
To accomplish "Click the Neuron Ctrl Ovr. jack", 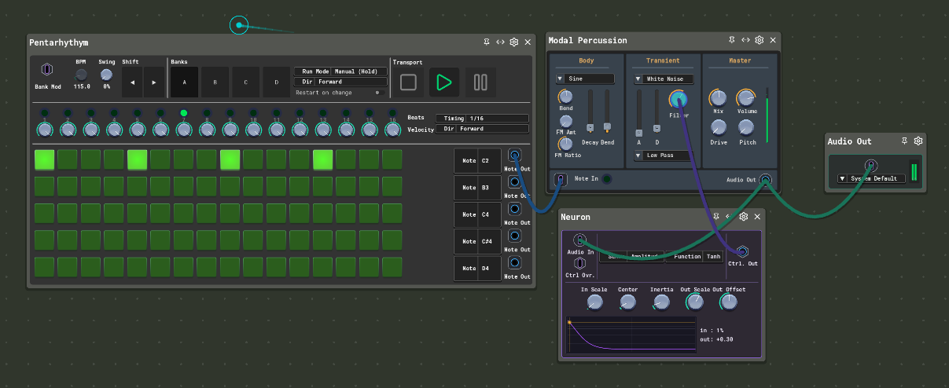I will pyautogui.click(x=579, y=264).
